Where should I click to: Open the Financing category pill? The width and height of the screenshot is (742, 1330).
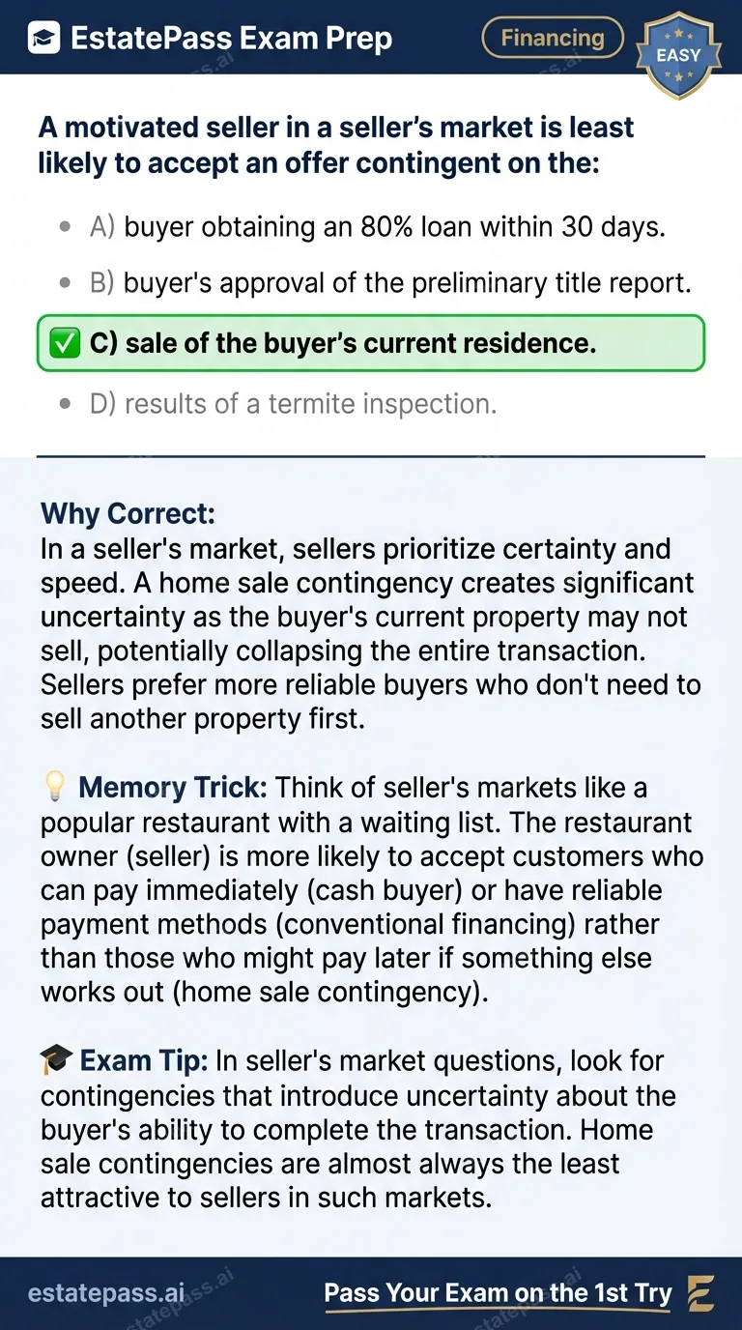pos(552,38)
